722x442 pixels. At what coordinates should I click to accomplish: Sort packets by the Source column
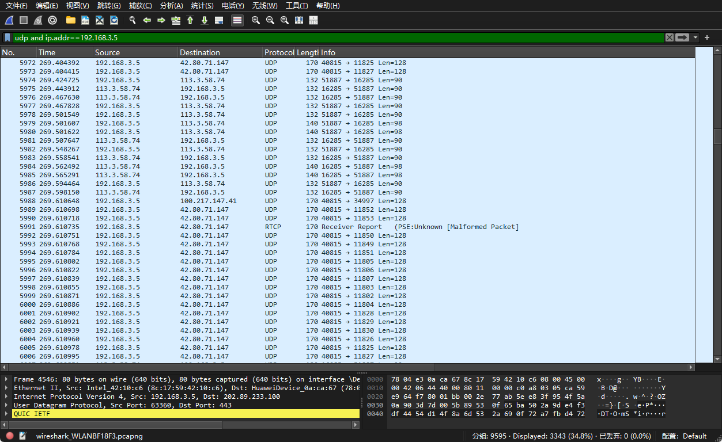click(136, 52)
